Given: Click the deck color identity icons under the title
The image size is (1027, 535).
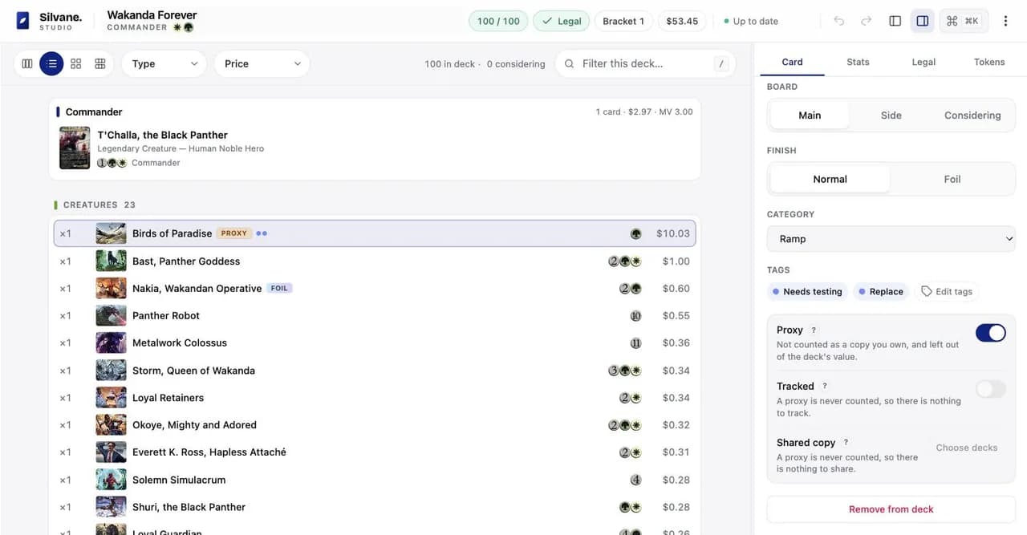Looking at the screenshot, I should 183,27.
